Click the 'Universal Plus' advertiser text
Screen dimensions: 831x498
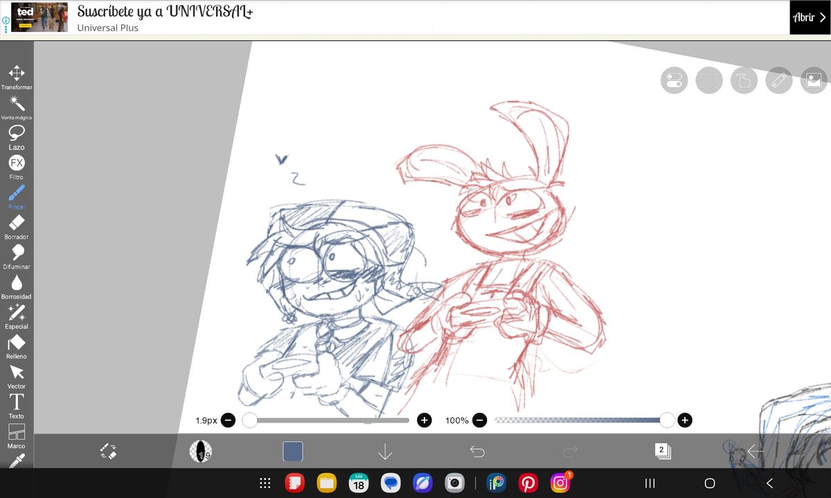pyautogui.click(x=108, y=28)
